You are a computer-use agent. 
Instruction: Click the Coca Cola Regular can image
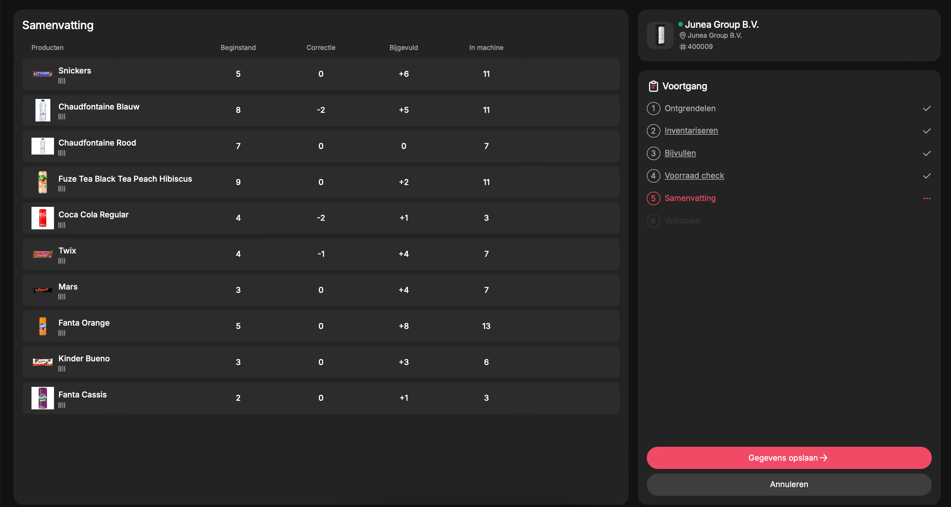[42, 218]
